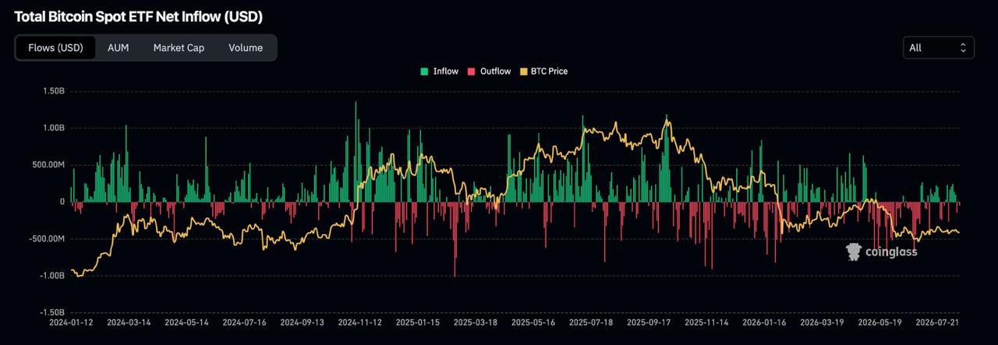
Task: Click the 1.00B y-axis label
Action: click(x=53, y=128)
